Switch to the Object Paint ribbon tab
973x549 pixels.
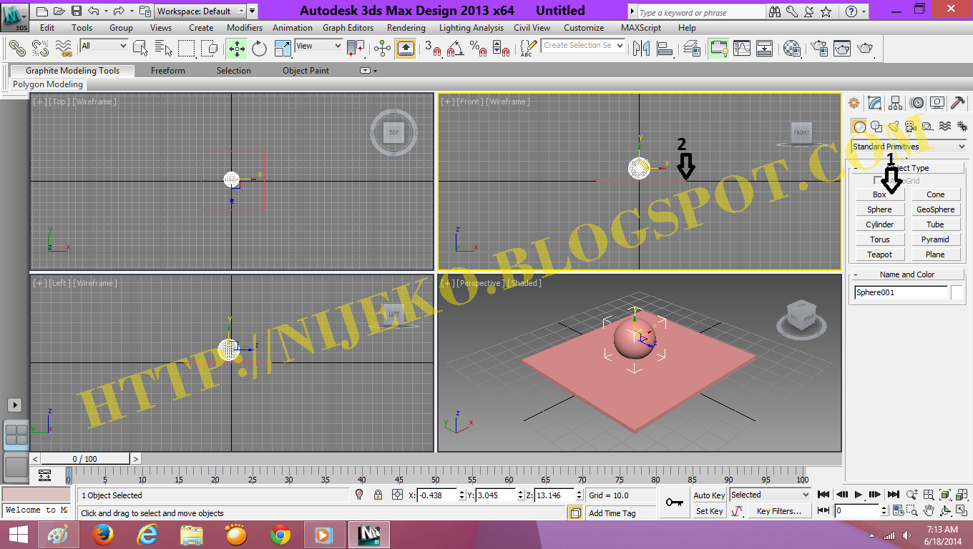pos(305,71)
